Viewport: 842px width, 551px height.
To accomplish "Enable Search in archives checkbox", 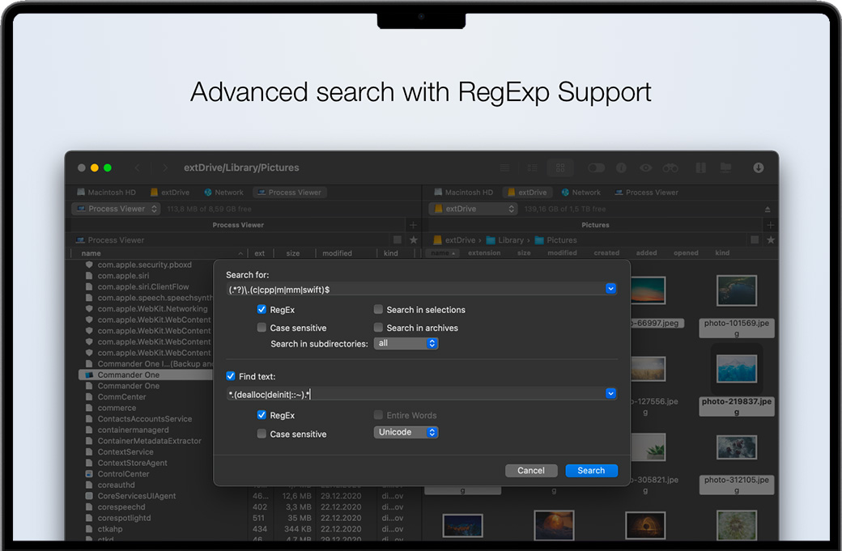I will [x=378, y=328].
